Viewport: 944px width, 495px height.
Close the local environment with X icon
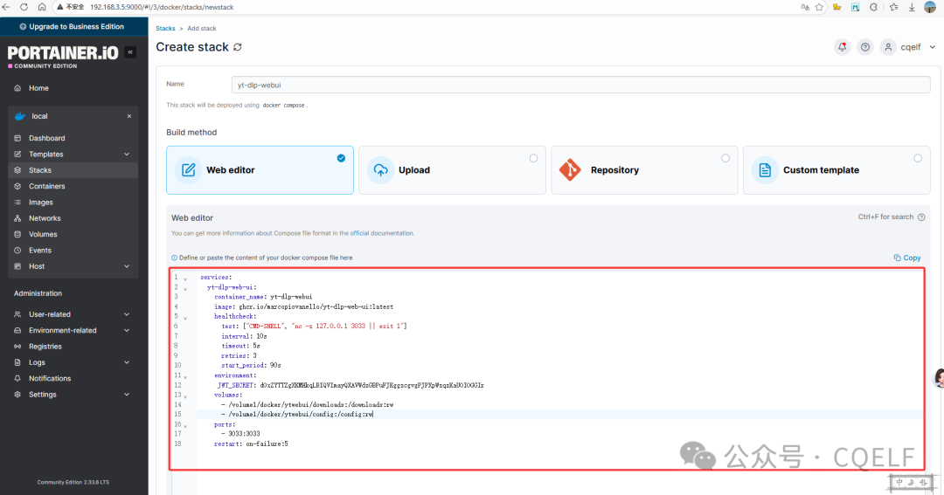coord(128,116)
